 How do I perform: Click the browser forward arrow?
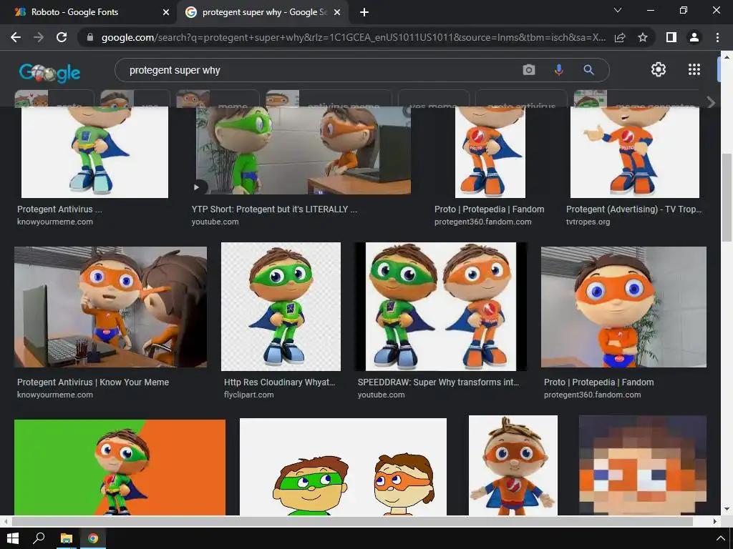click(39, 37)
